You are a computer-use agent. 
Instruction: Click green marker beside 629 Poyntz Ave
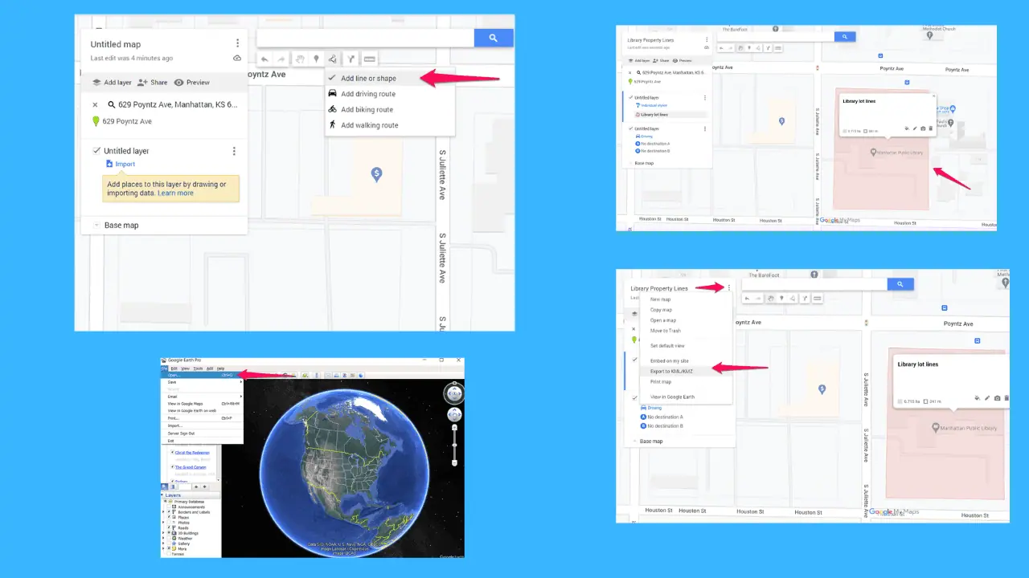[x=96, y=121]
